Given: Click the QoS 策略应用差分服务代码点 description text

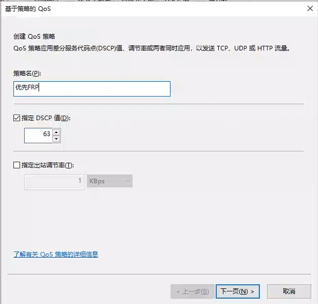Looking at the screenshot, I should pos(152,48).
